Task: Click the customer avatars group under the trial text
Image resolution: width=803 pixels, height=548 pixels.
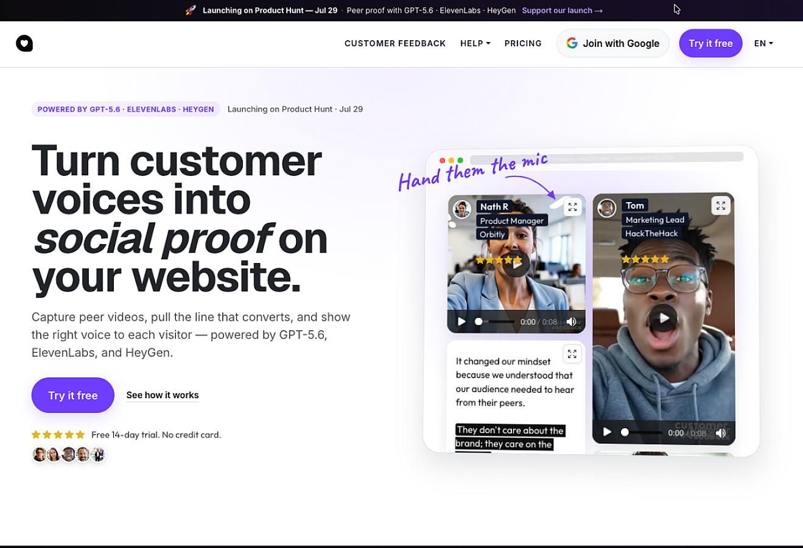Action: [69, 454]
